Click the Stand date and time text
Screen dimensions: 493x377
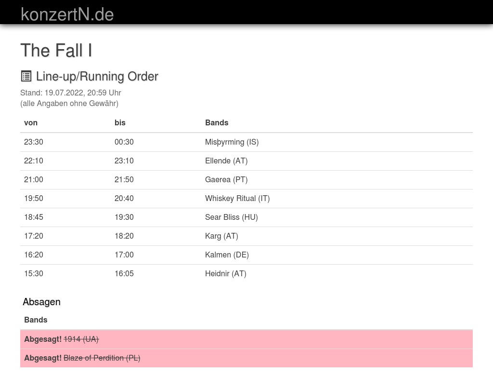71,93
